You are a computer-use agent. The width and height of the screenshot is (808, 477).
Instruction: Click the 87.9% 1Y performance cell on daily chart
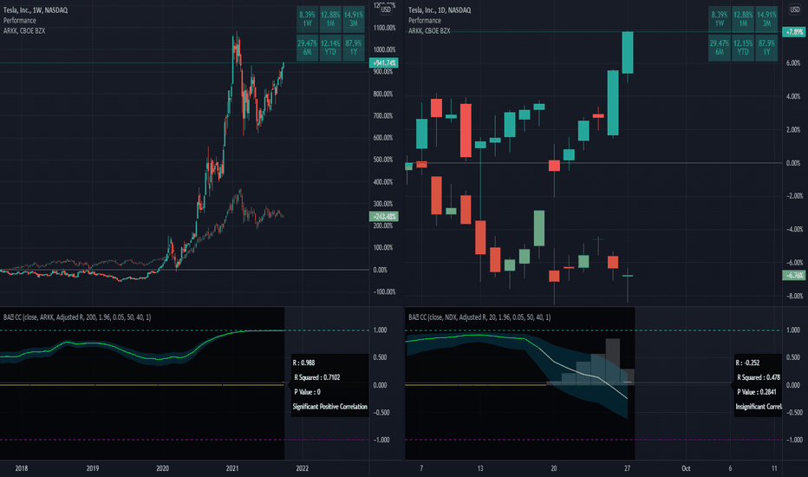coord(766,48)
